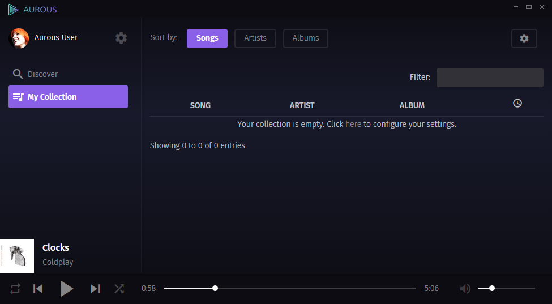Screen dimensions: 552x304
Task: Open My Collection in sidebar
Action: 69,97
